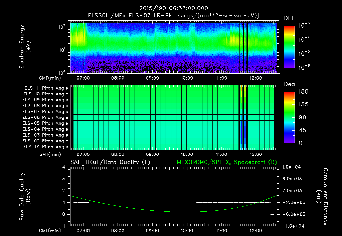
Task: Select the ELS-07 Pitch Angle row label
Action: pos(45,111)
